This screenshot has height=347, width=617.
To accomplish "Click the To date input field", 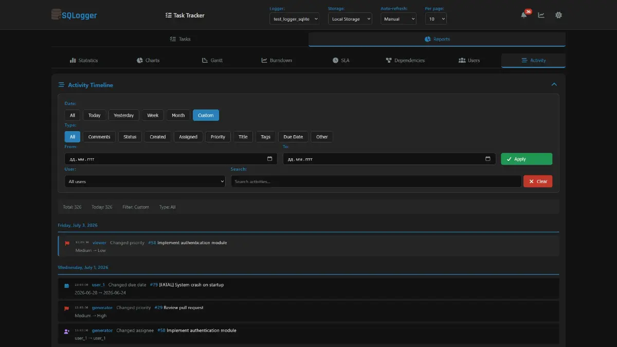I will [x=389, y=159].
